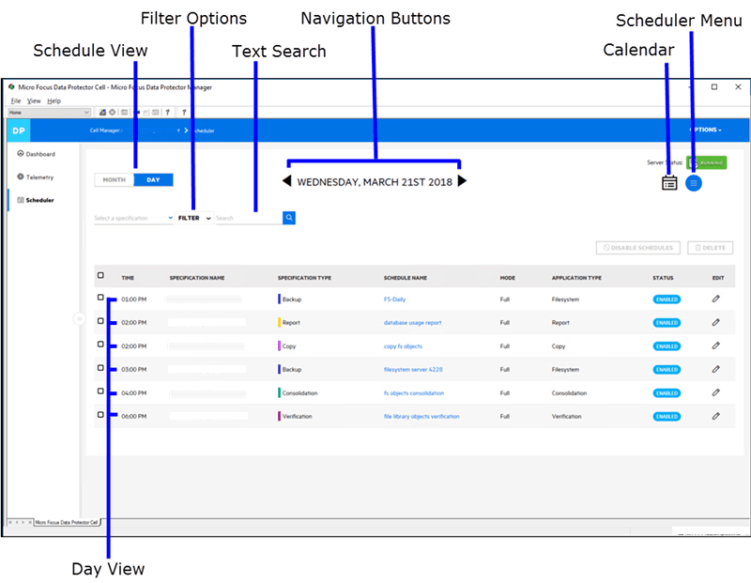Click the Scheduler calendar icon in sidebar
The image size is (751, 583).
[x=20, y=200]
